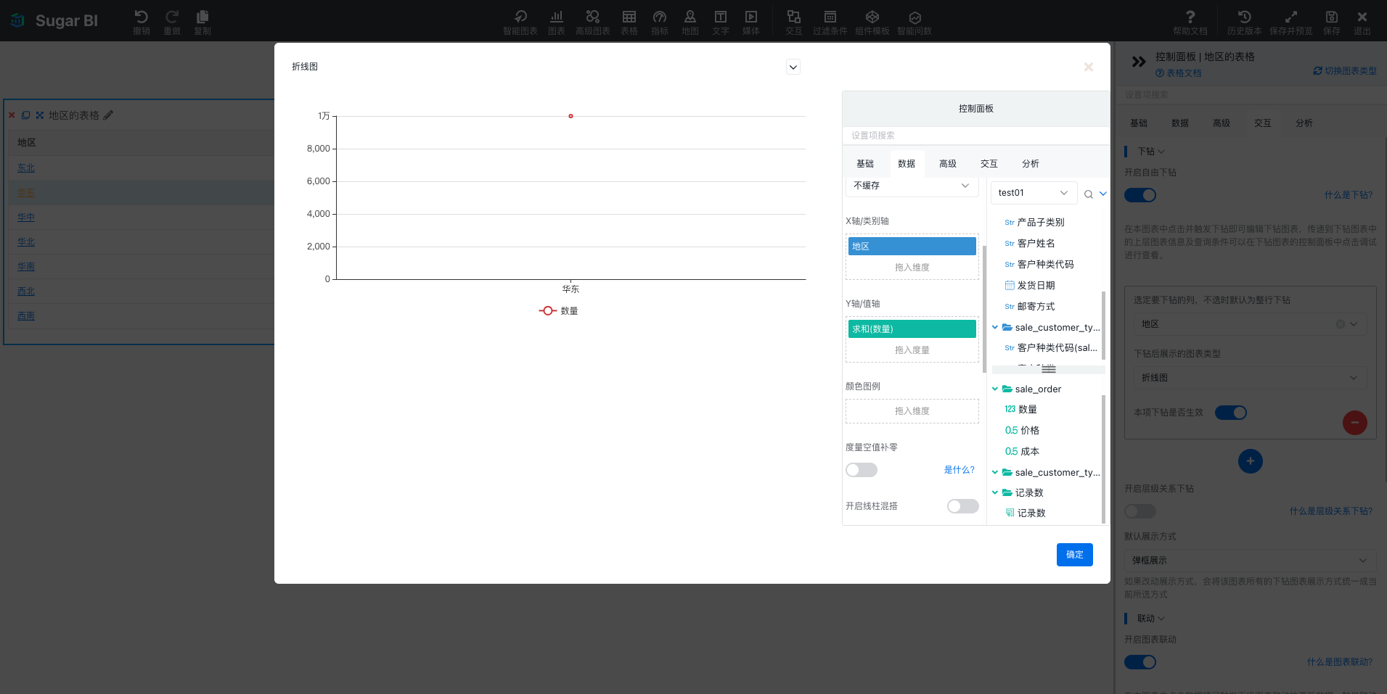Open dropdown arrow next to 折线图 title
The height and width of the screenshot is (694, 1387).
(x=793, y=67)
